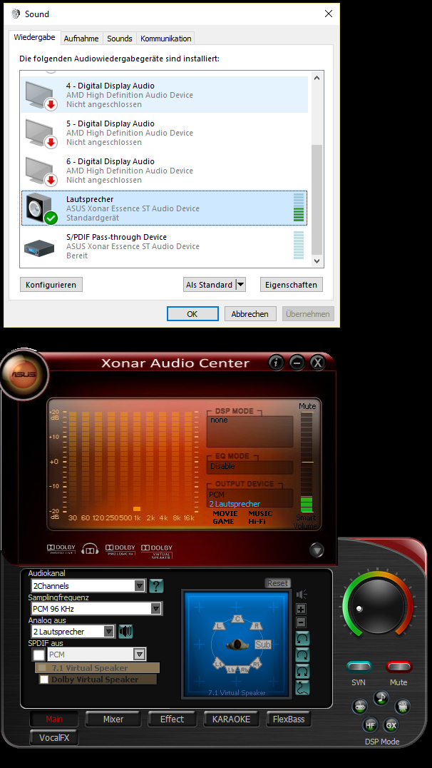Switch to the Kommunikation tab
Image resolution: width=432 pixels, height=768 pixels.
(166, 39)
